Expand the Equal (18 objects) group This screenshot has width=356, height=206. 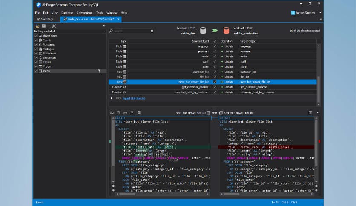pos(112,98)
